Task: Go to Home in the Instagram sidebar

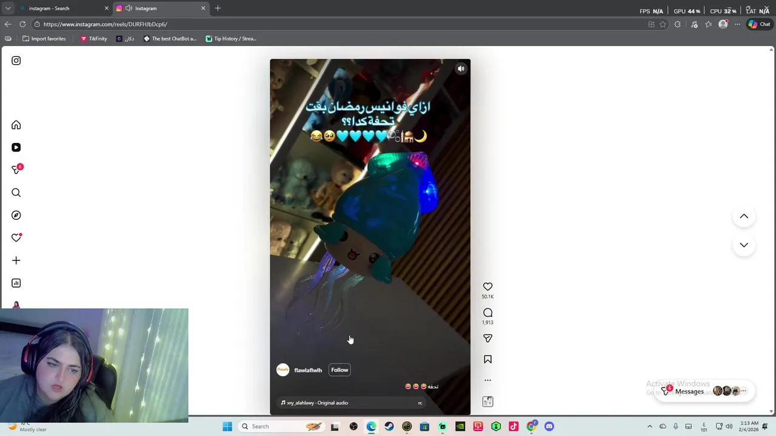Action: (x=16, y=125)
